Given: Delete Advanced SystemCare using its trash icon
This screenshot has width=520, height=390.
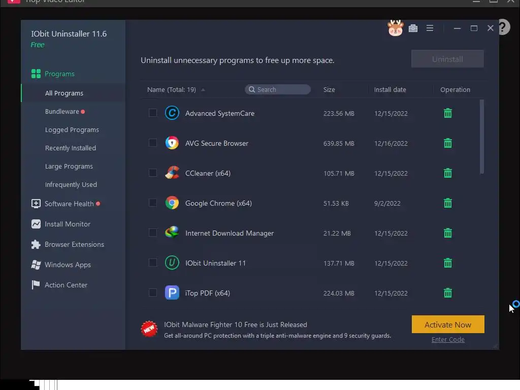Looking at the screenshot, I should tap(448, 113).
